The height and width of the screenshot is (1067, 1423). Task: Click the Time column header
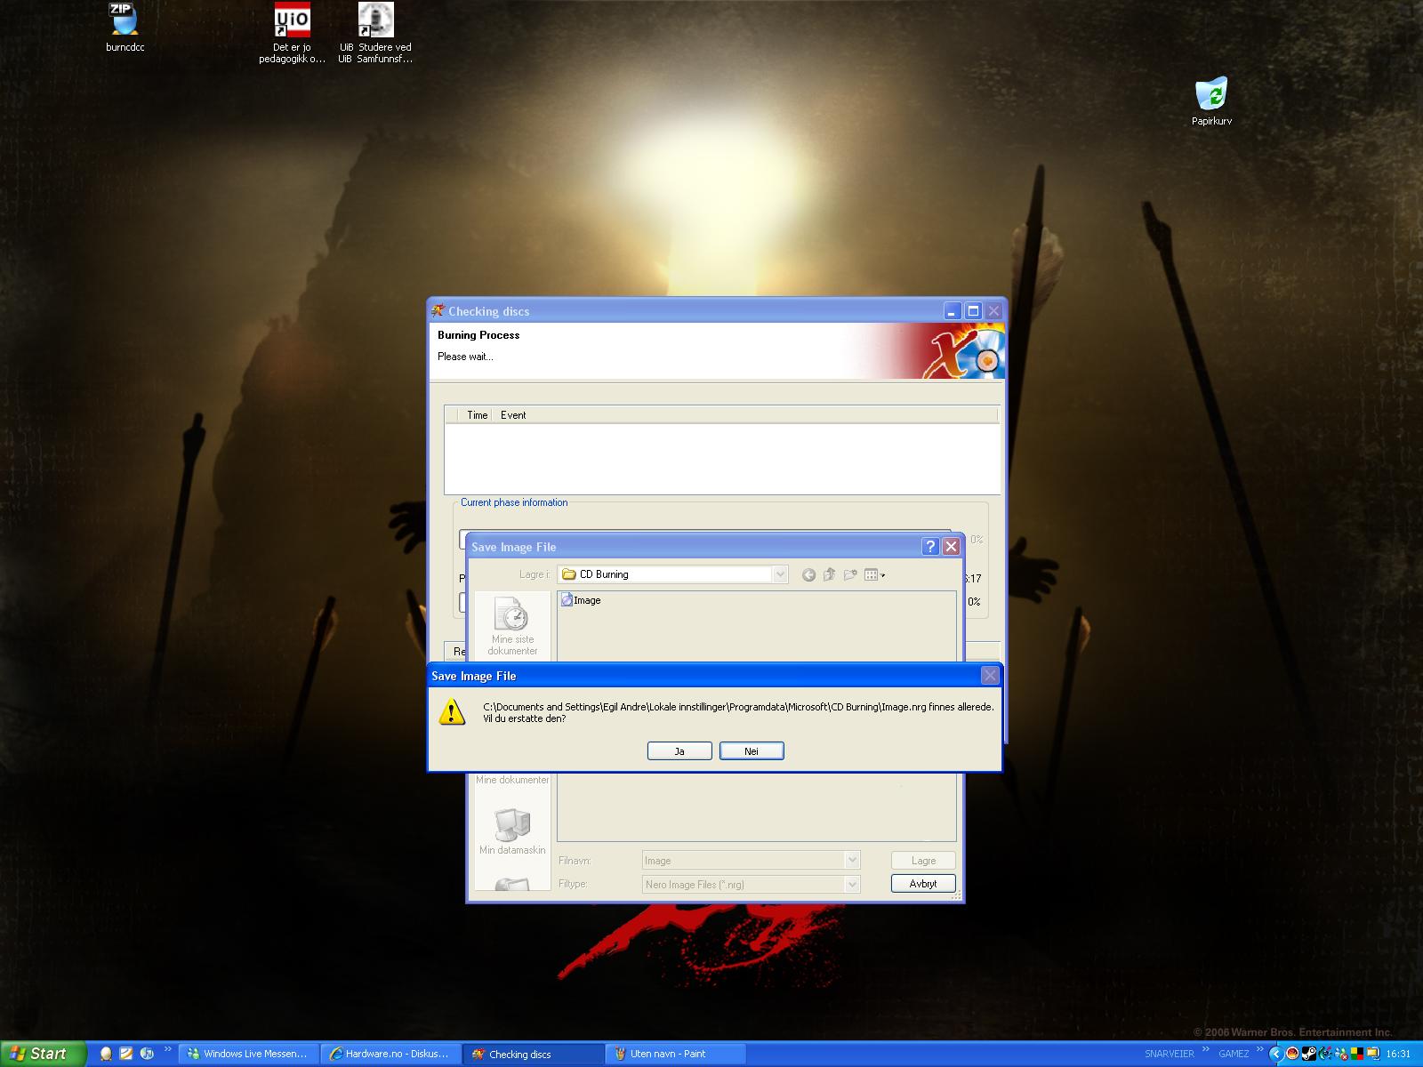point(477,415)
